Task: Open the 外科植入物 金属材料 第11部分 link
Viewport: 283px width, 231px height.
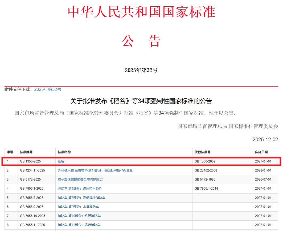Action: 95,170
